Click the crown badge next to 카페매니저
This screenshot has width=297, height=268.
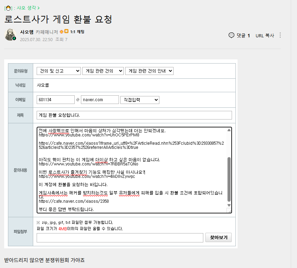(66, 31)
